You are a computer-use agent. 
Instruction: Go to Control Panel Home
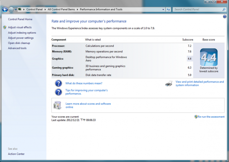(x=20, y=19)
